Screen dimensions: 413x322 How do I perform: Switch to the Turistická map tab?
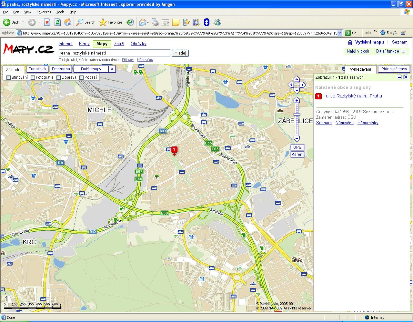pyautogui.click(x=37, y=69)
